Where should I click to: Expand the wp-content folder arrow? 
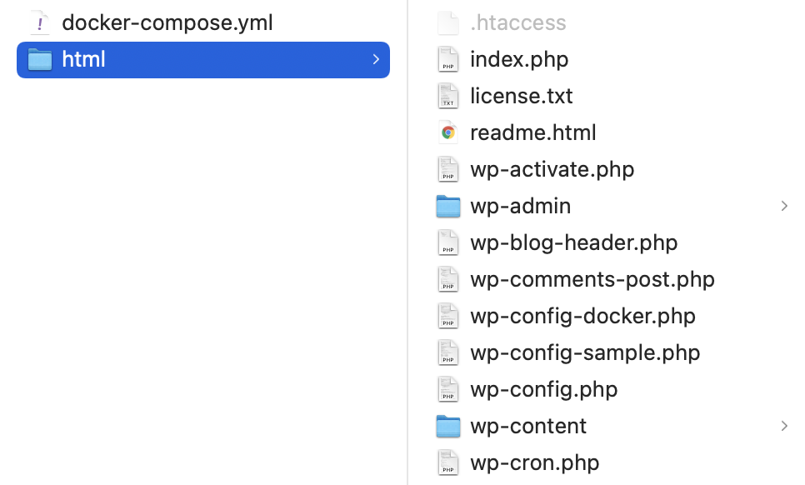point(784,426)
